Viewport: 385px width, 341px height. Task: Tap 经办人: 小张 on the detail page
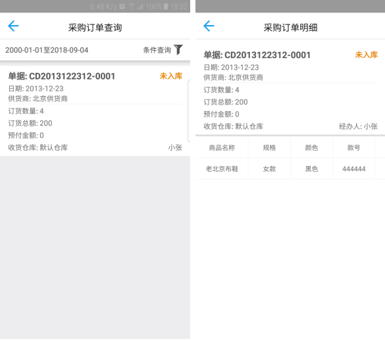pyautogui.click(x=358, y=126)
